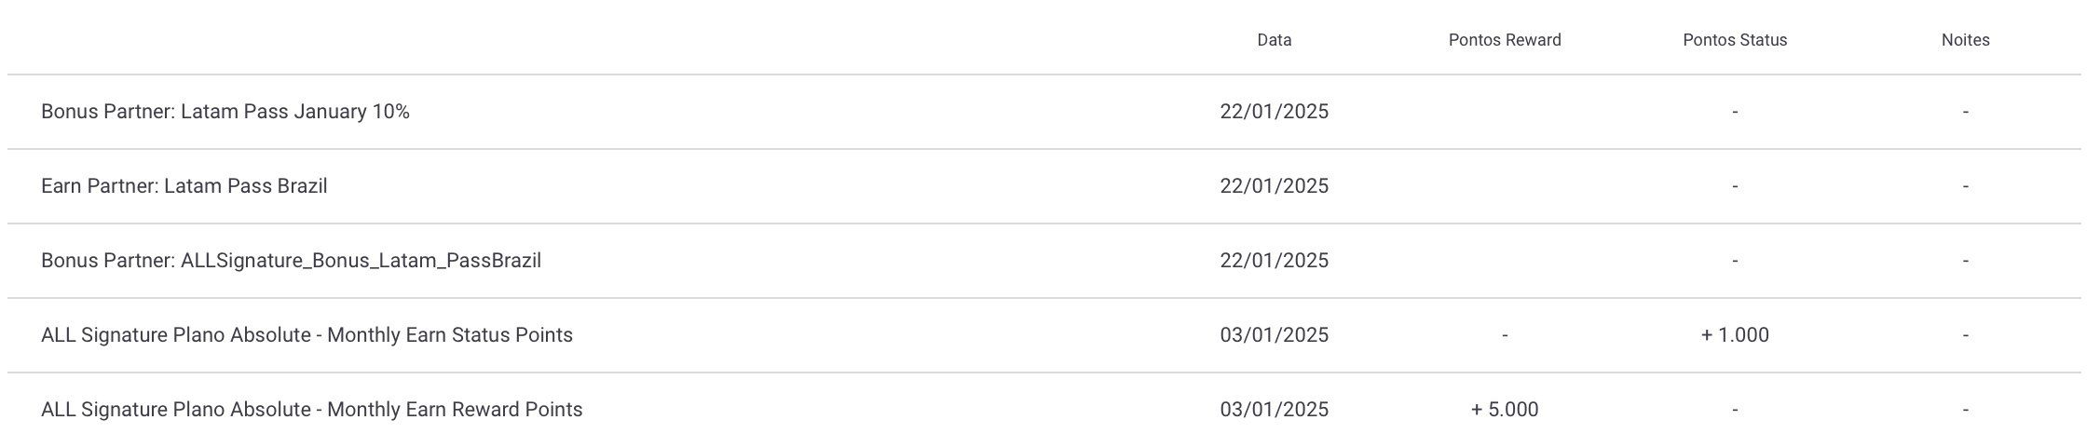Click the Pontos Status column header
The width and height of the screenshot is (2100, 447).
click(1735, 40)
